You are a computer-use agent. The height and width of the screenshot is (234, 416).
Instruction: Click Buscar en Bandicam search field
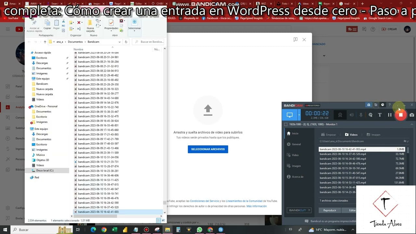[149, 42]
